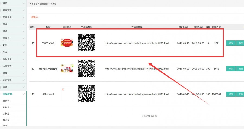This screenshot has width=244, height=129.
Task: Click view count 1000009
Action: tap(216, 94)
